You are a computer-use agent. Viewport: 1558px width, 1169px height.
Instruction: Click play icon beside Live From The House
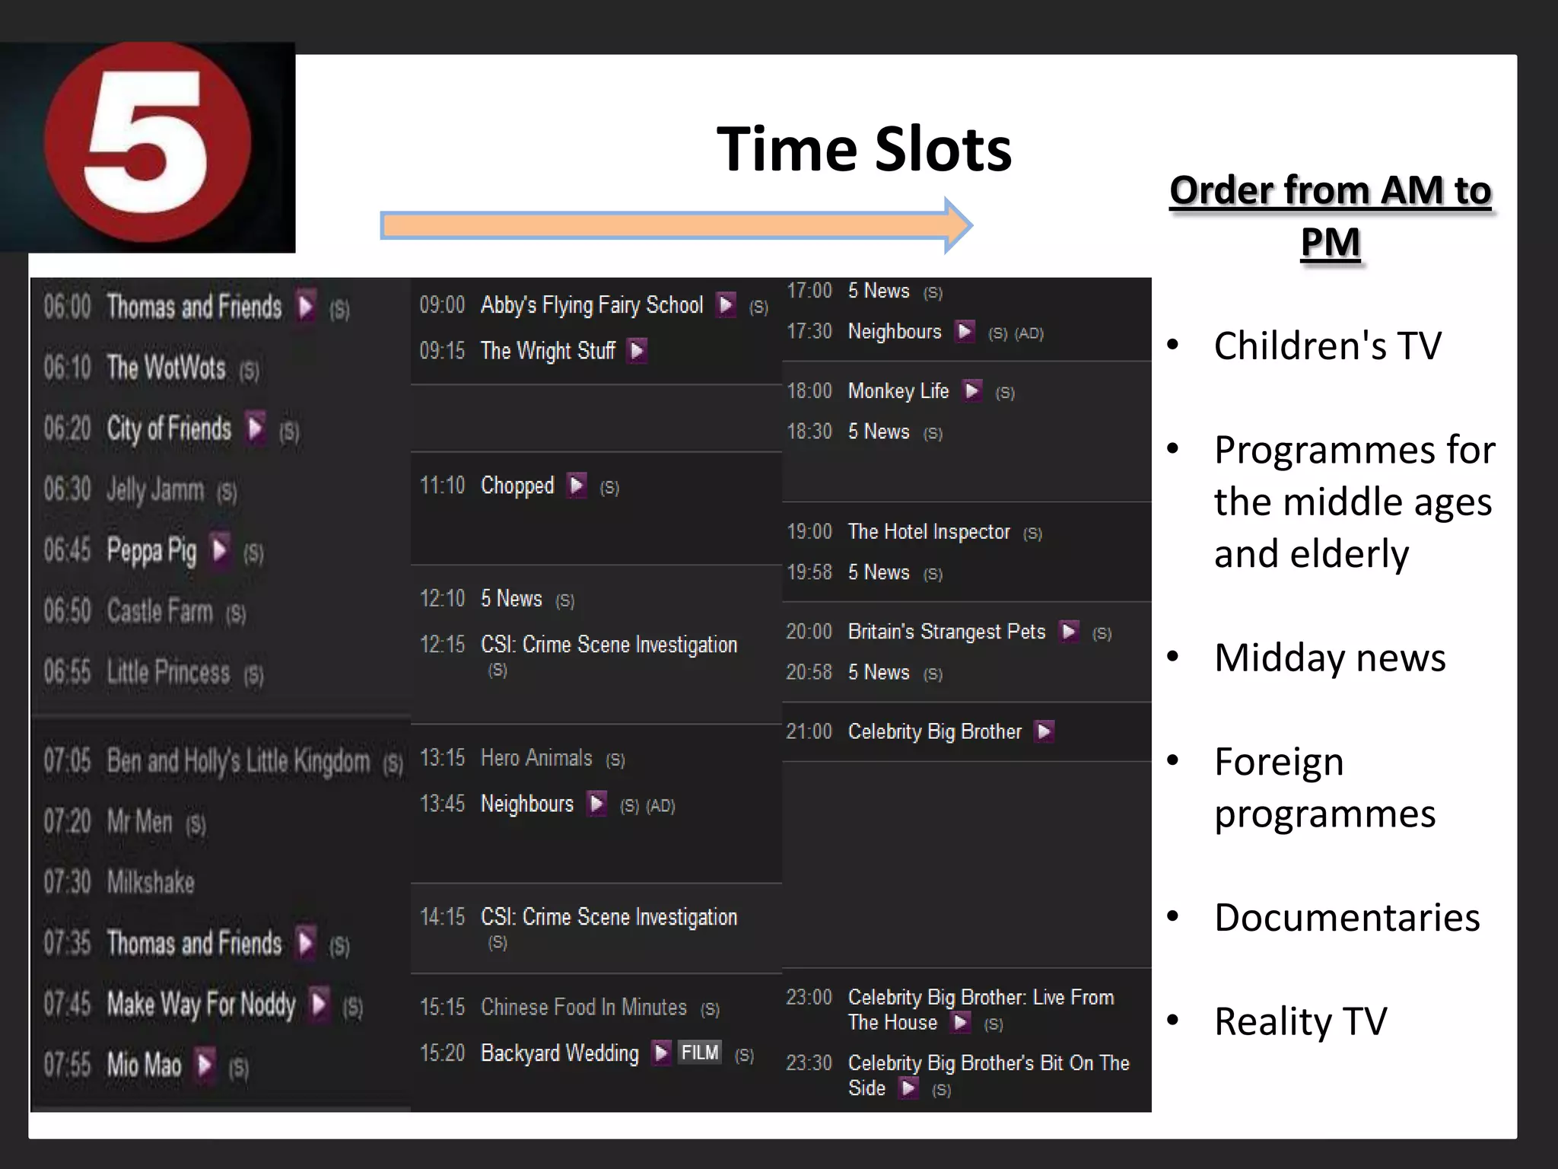[962, 1022]
